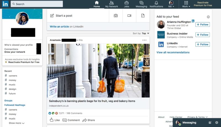
Task: Open My Network tab
Action: click(112, 4)
